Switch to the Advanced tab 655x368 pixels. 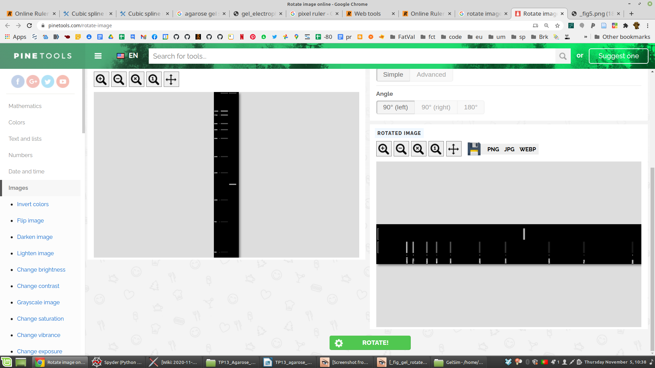click(x=431, y=75)
